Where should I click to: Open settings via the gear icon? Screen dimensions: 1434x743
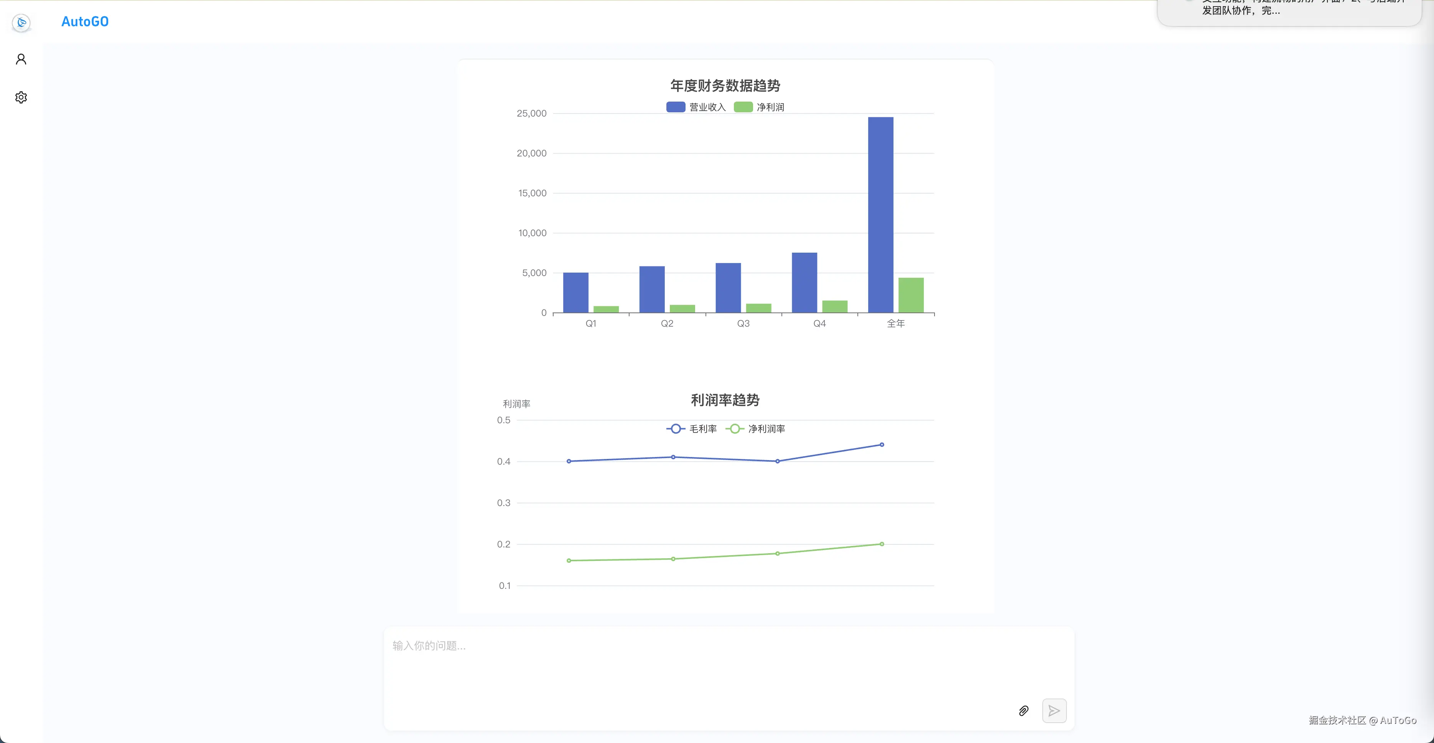21,97
